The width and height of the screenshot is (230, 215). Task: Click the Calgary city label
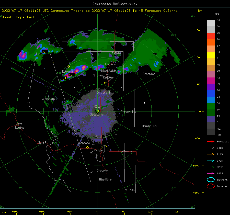click(x=100, y=150)
